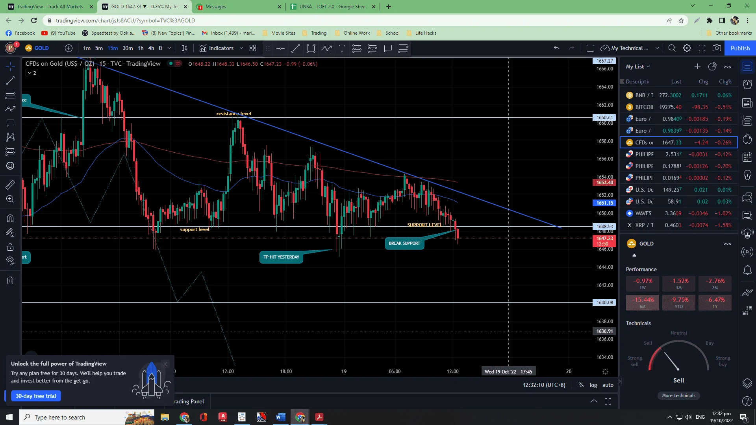This screenshot has height=425, width=756.
Task: Toggle stay in drawing mode pencil-lock icon
Action: (10, 233)
